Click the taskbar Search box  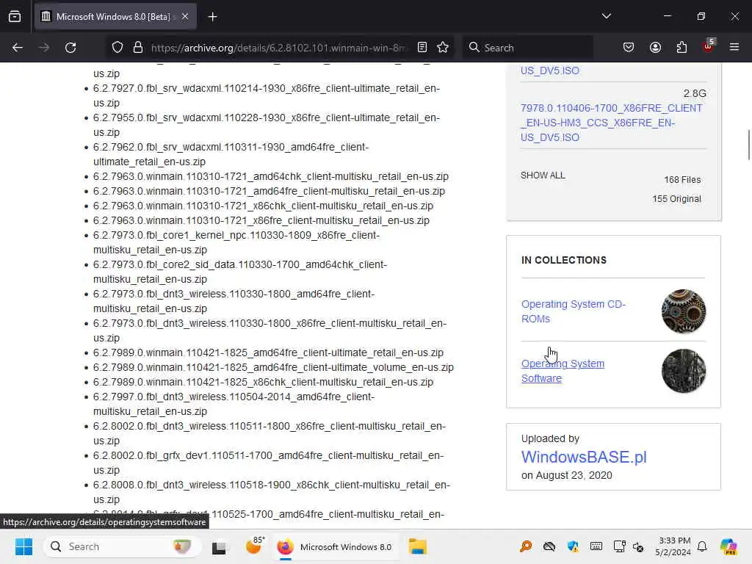[122, 546]
